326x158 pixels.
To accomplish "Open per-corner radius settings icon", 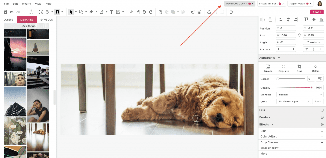I will (x=320, y=79).
